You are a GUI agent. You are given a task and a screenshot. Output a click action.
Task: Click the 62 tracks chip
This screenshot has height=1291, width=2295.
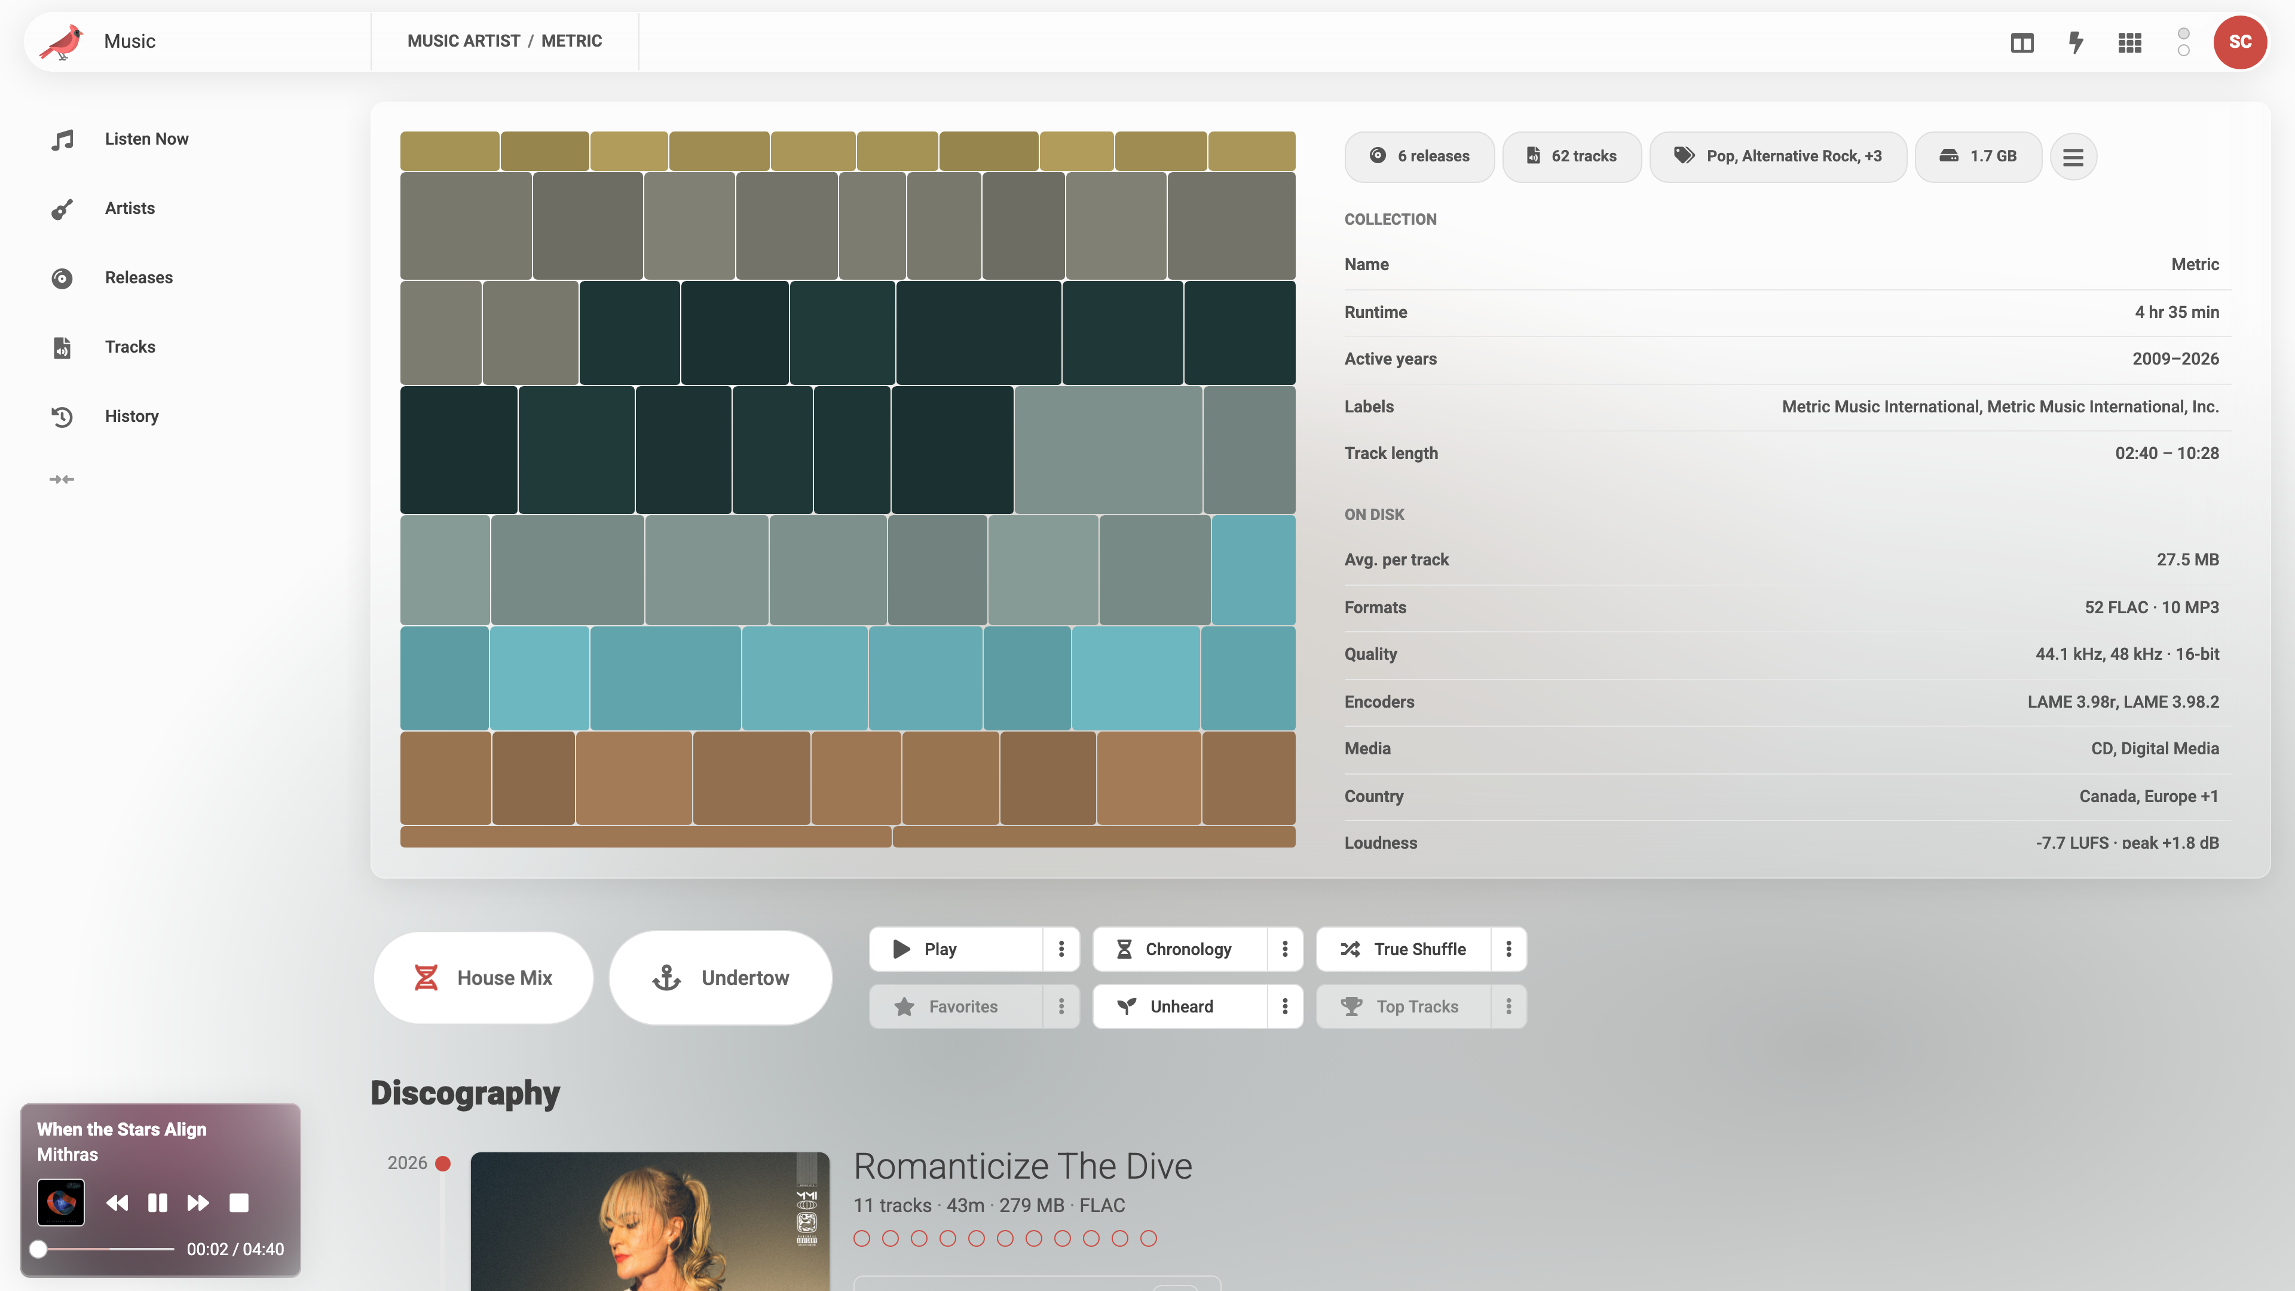(1572, 157)
